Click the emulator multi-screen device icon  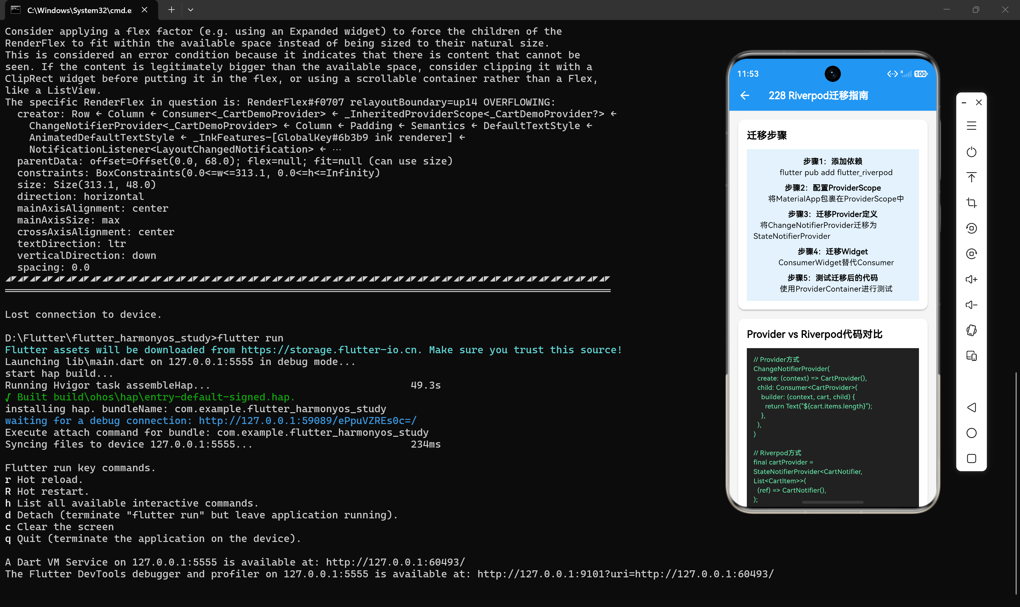971,356
